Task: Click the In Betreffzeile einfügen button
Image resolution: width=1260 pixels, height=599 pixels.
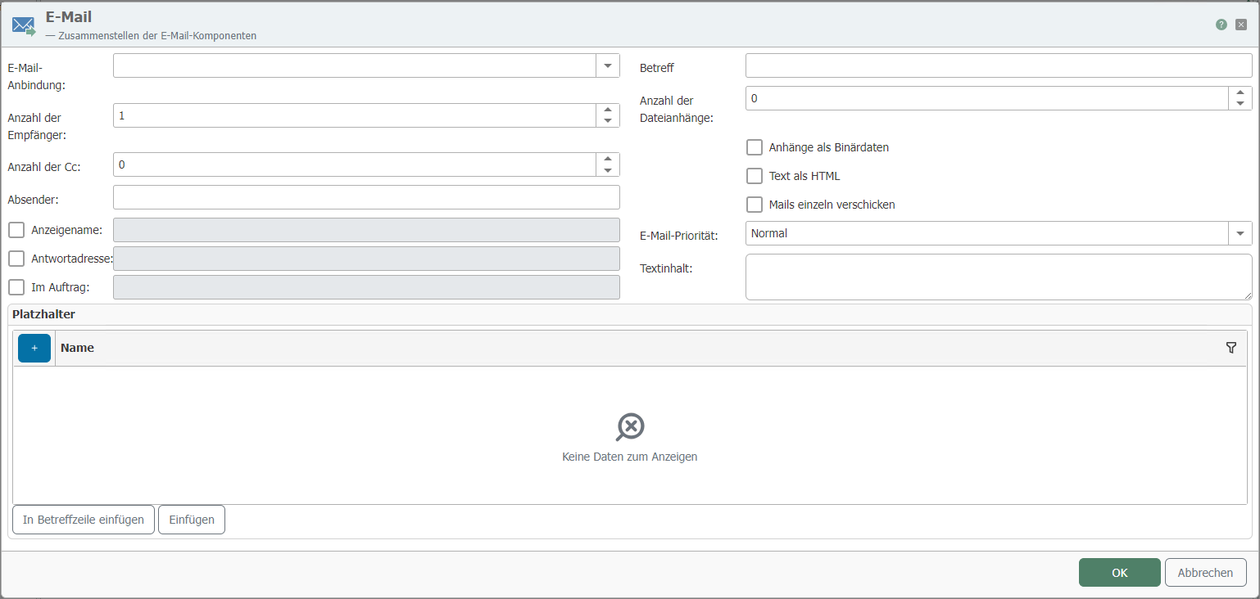Action: [83, 519]
